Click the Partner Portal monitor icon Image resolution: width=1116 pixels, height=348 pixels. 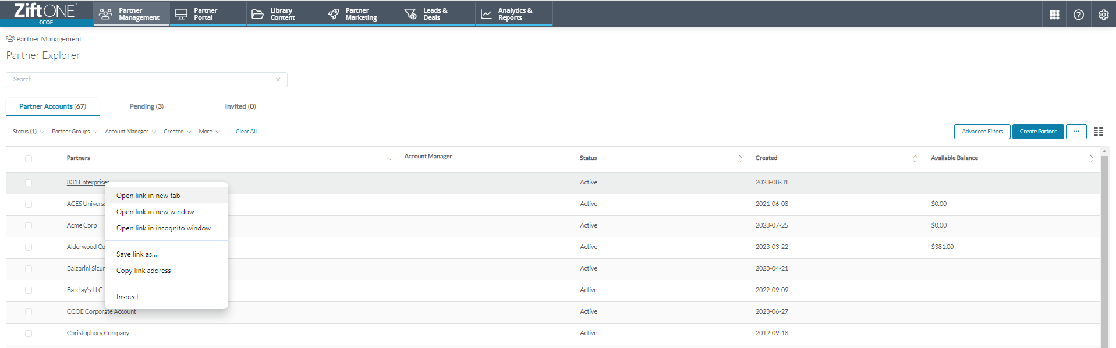click(182, 14)
